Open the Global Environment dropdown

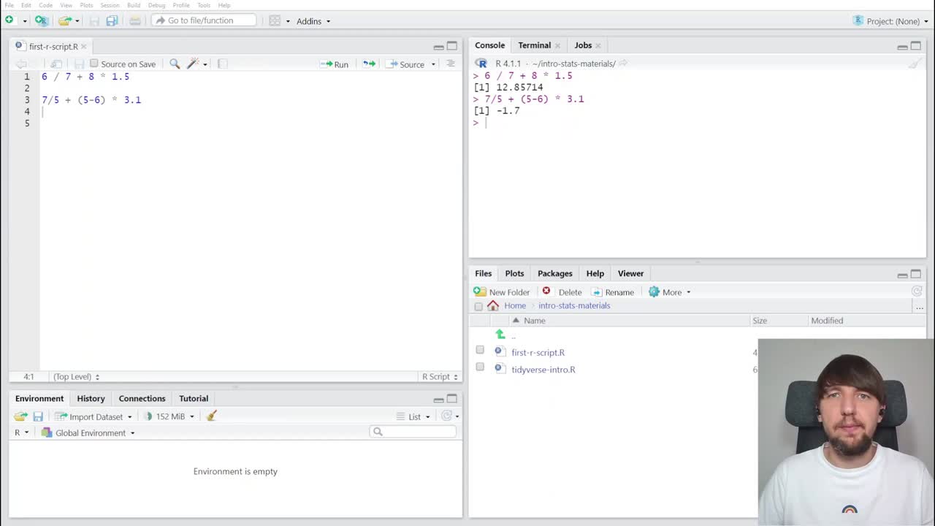[x=90, y=432]
